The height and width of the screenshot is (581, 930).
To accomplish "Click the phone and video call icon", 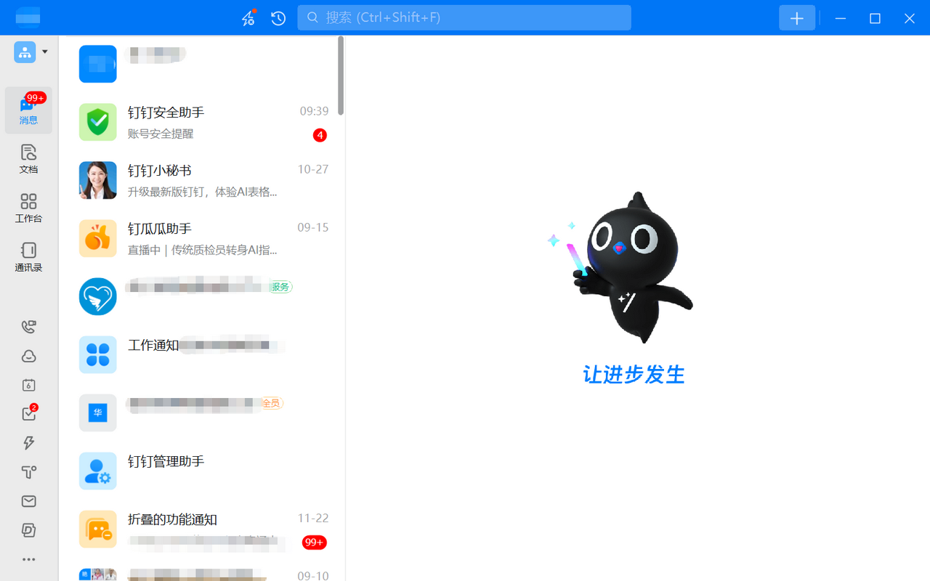I will 28,327.
